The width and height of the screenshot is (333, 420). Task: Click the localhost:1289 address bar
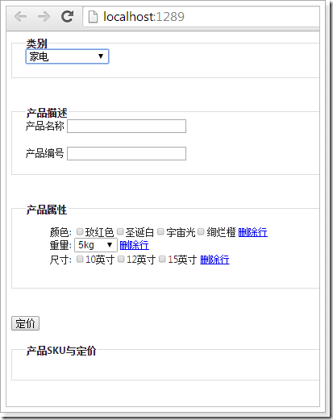202,17
